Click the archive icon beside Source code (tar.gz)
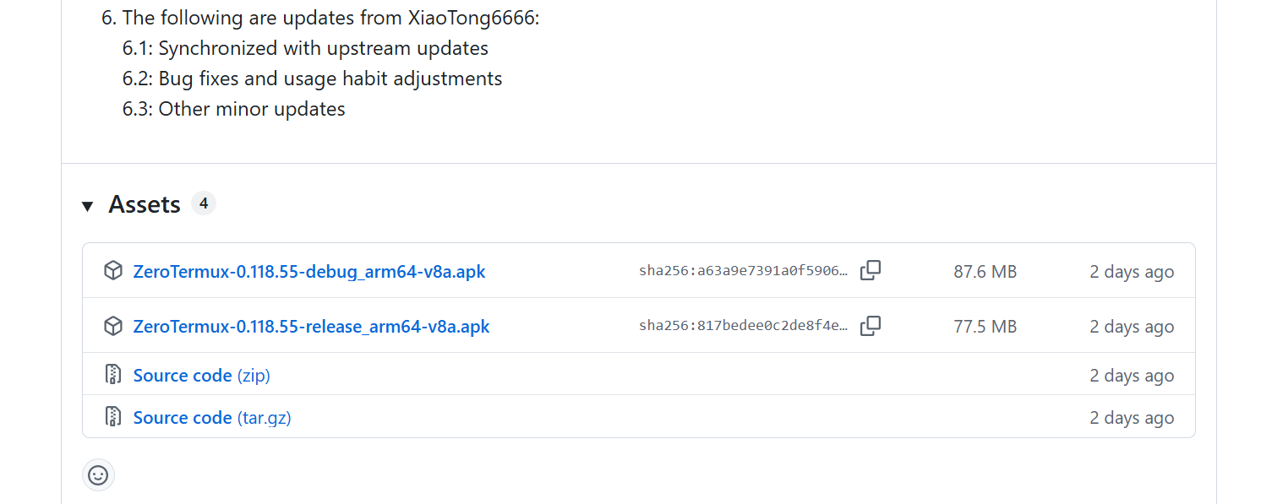The image size is (1272, 504). pos(113,415)
